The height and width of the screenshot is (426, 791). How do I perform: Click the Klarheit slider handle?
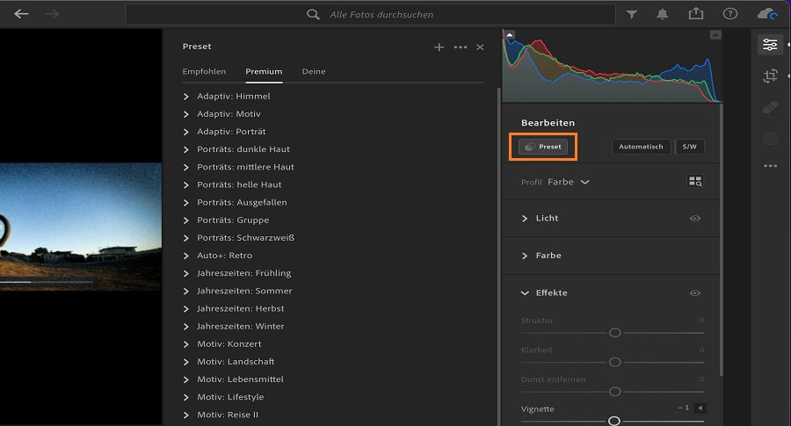point(614,362)
